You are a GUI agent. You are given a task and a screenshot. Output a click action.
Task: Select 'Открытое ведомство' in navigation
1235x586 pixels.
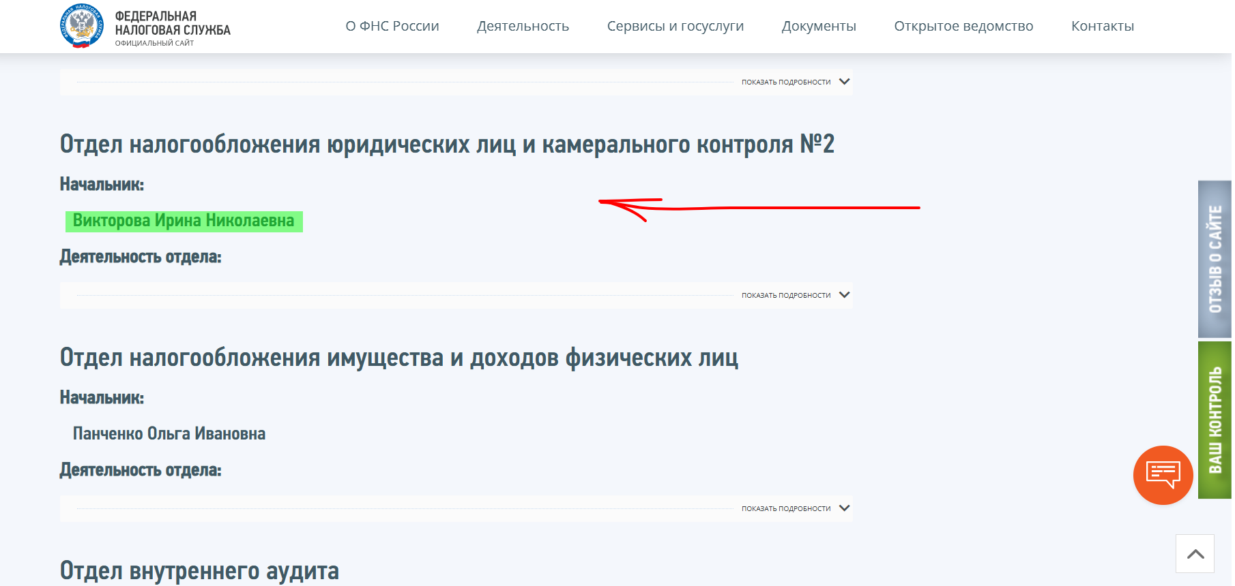pos(963,26)
